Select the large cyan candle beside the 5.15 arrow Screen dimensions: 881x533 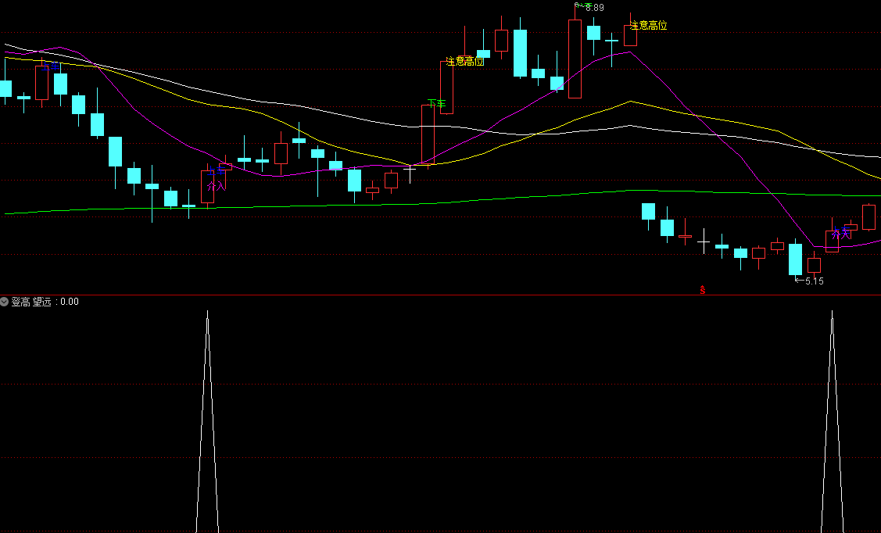tap(795, 259)
